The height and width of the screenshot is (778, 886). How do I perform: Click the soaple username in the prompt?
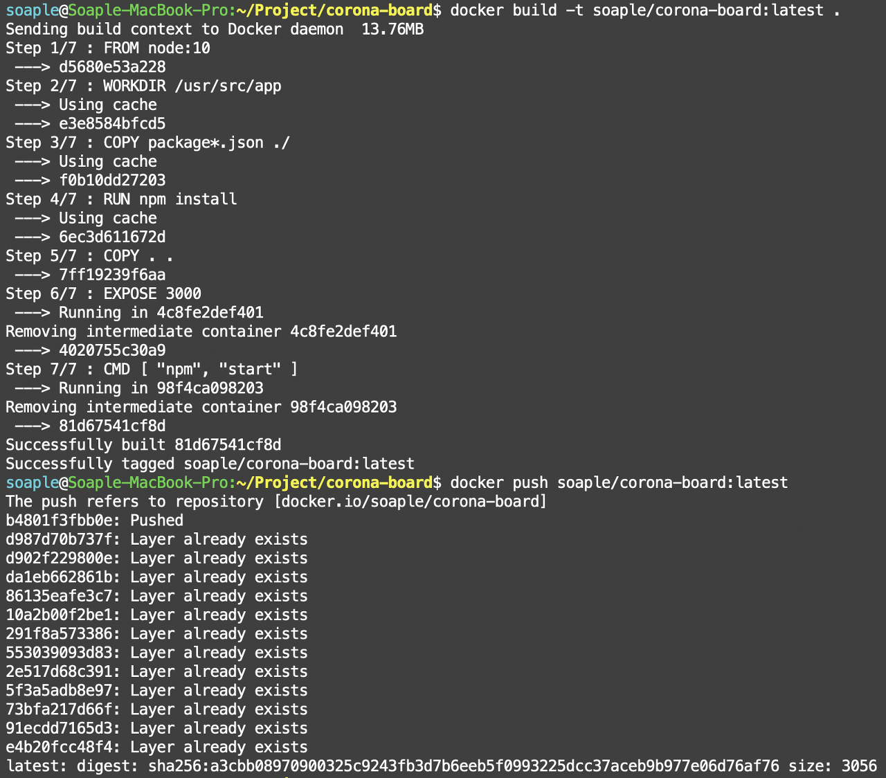click(31, 10)
